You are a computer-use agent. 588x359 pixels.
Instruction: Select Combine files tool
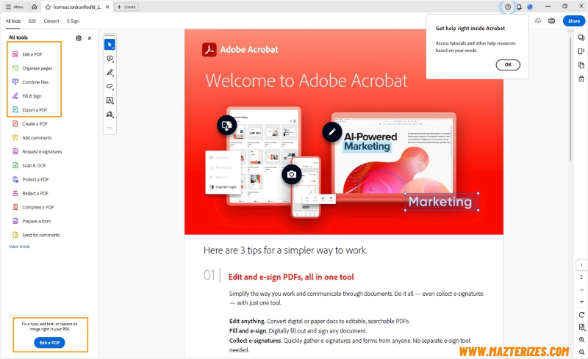(35, 82)
